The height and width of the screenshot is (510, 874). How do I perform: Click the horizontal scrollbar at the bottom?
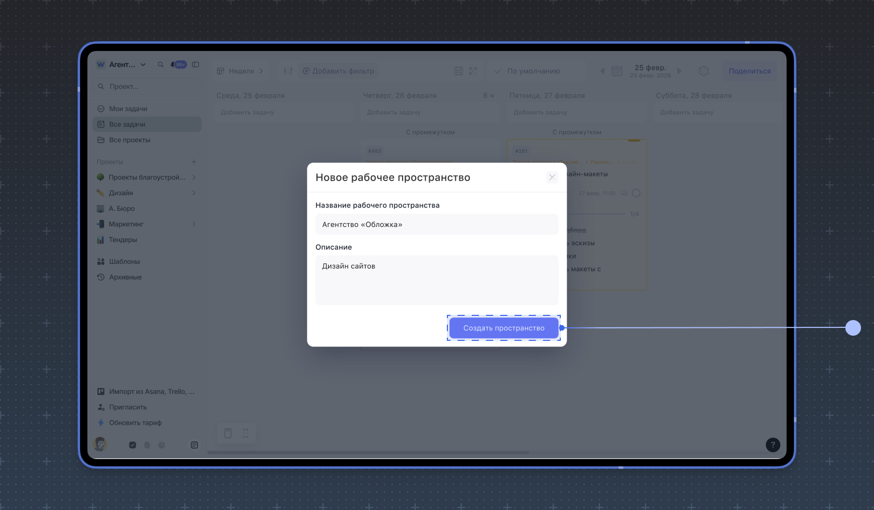click(368, 452)
